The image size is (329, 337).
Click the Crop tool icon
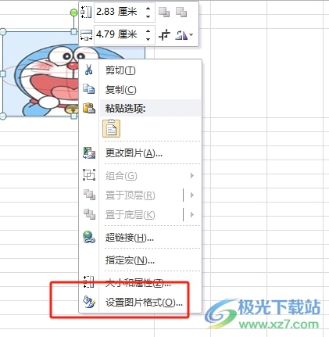pyautogui.click(x=165, y=34)
